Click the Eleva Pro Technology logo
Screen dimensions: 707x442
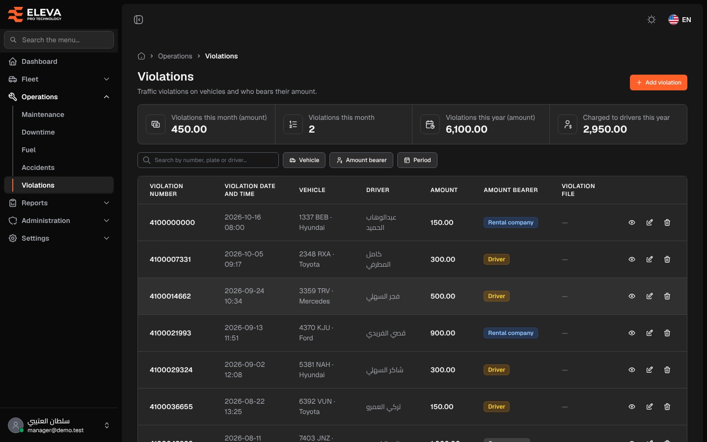click(35, 14)
